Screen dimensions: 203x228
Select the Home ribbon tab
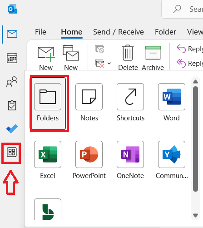point(72,32)
